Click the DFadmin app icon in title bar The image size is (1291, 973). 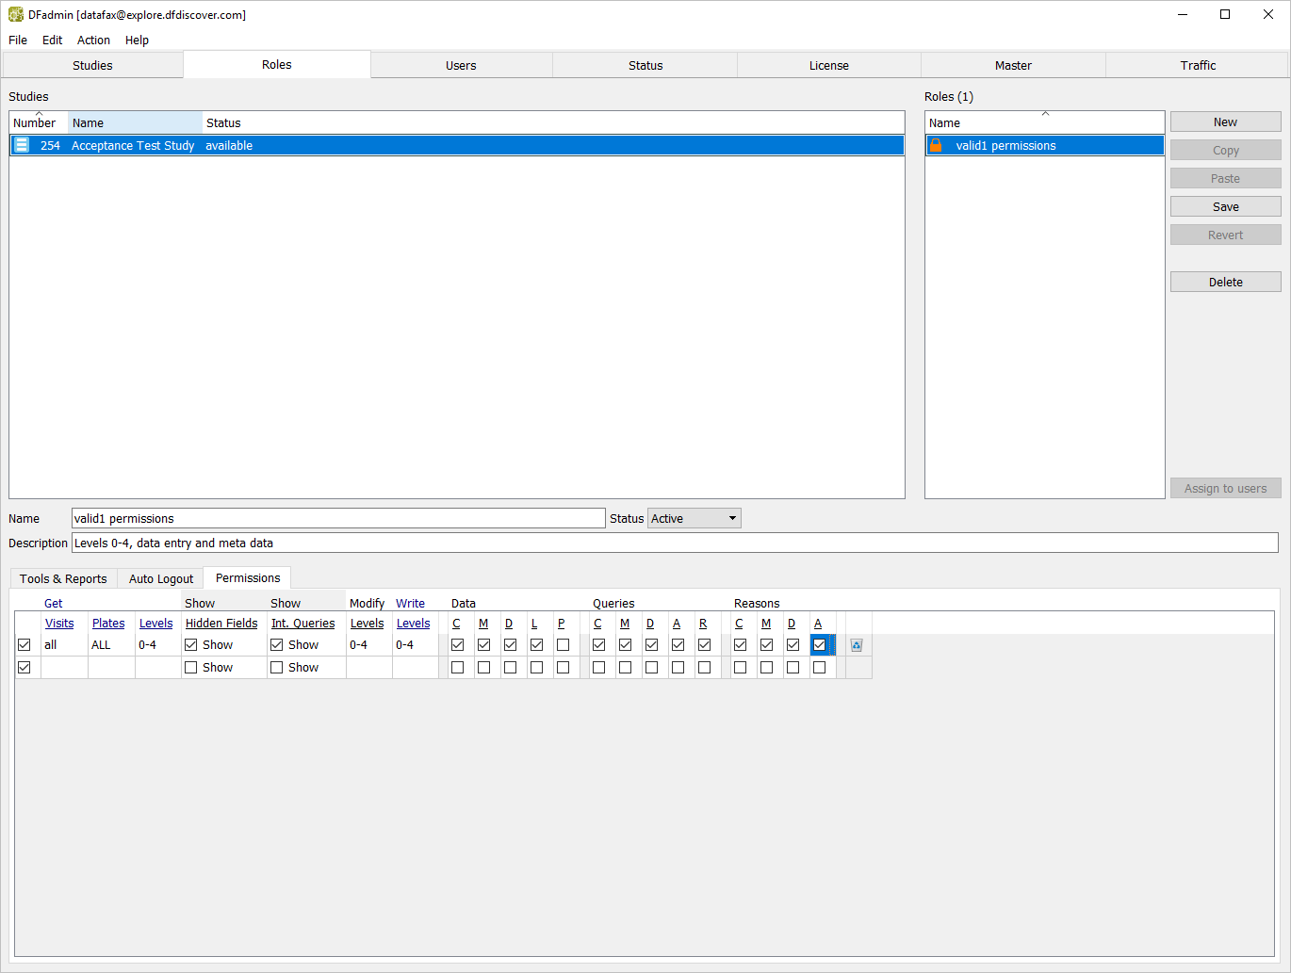16,14
